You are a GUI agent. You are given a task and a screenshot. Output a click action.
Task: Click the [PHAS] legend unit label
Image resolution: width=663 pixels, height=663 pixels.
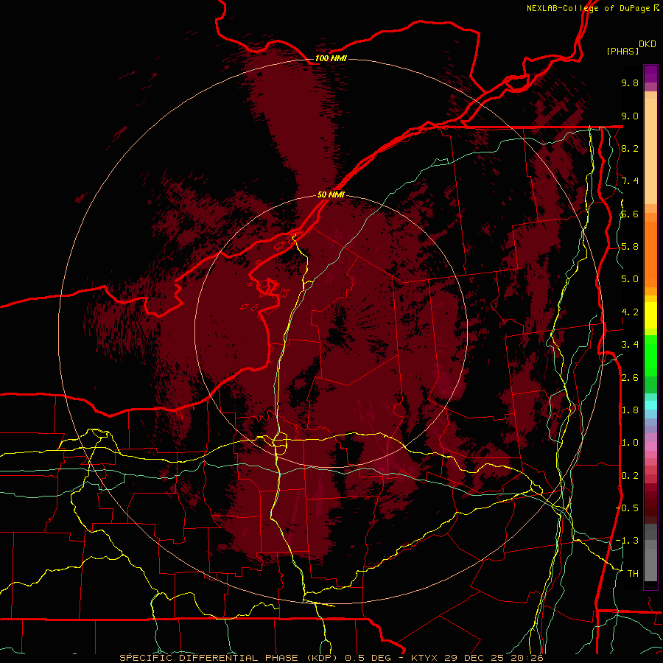click(x=622, y=51)
